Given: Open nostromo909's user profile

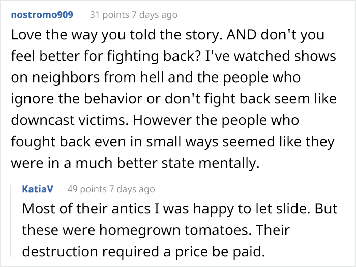Looking at the screenshot, I should [x=42, y=15].
